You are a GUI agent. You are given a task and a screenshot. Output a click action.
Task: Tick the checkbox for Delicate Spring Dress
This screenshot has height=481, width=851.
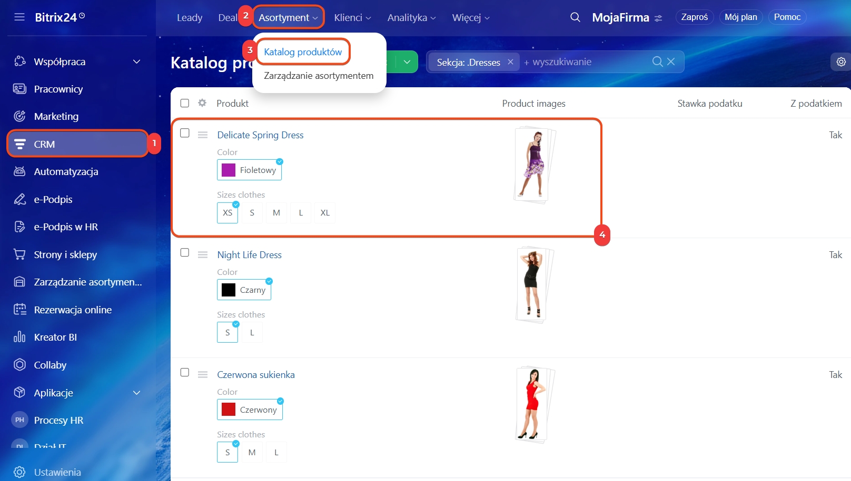(x=185, y=133)
